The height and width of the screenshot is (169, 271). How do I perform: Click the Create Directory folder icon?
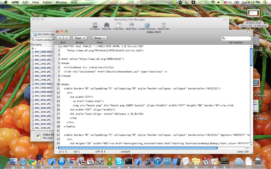coord(147,25)
